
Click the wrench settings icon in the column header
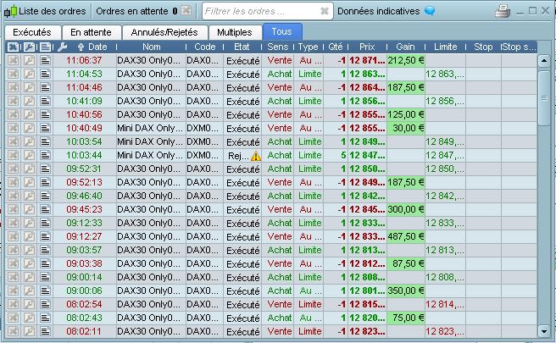pos(62,47)
